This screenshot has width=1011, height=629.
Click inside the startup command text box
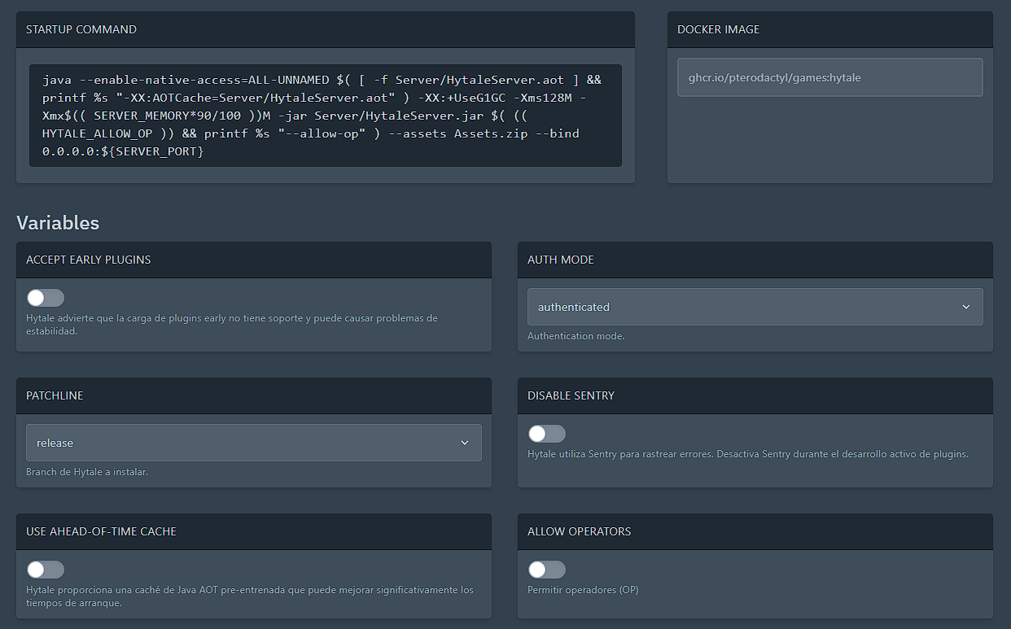pyautogui.click(x=326, y=114)
